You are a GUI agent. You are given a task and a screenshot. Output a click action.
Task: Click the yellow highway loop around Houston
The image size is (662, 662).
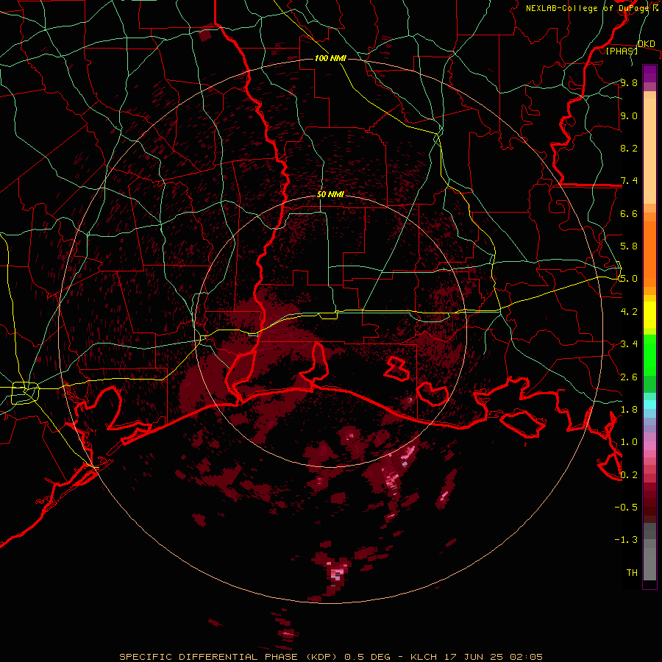click(x=25, y=392)
